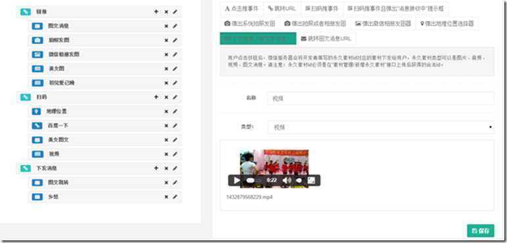The height and width of the screenshot is (243, 507).
Task: Click the 保存 save button
Action: pyautogui.click(x=481, y=231)
